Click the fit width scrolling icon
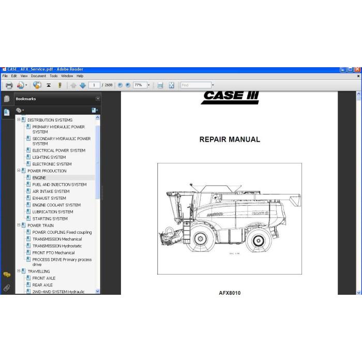 pos(160,85)
